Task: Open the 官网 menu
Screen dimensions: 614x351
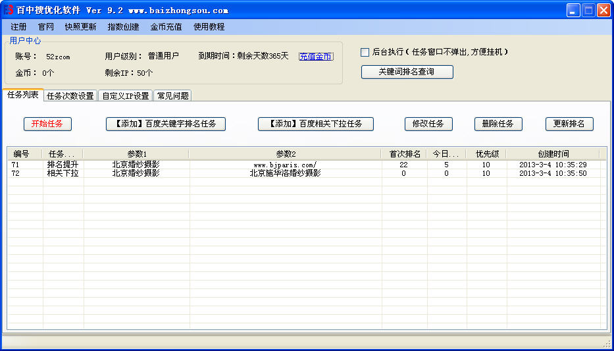Action: (46, 27)
